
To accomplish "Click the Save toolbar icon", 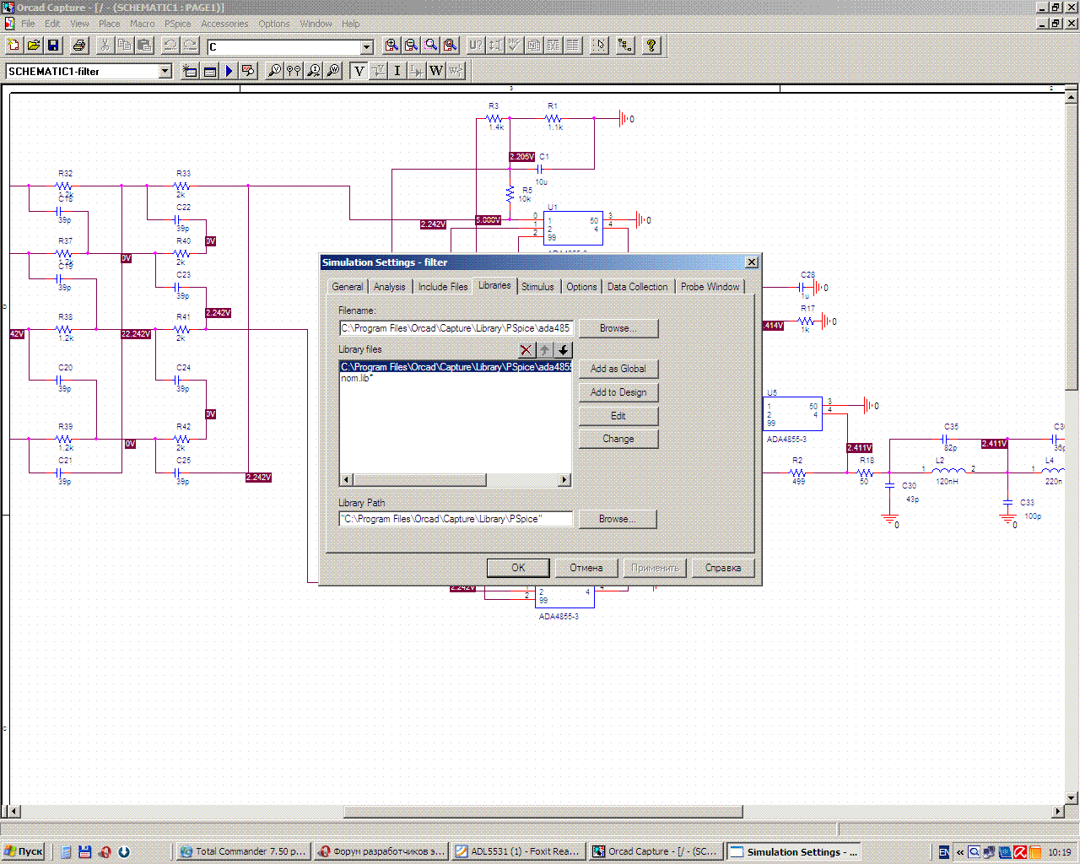I will click(53, 46).
